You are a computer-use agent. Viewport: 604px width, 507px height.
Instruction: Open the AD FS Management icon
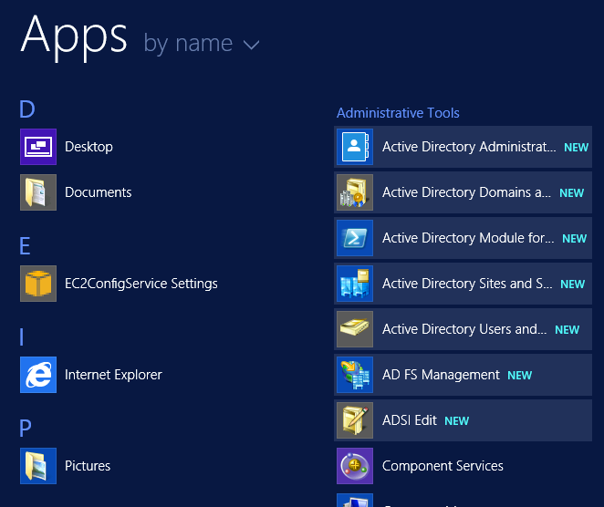(355, 375)
